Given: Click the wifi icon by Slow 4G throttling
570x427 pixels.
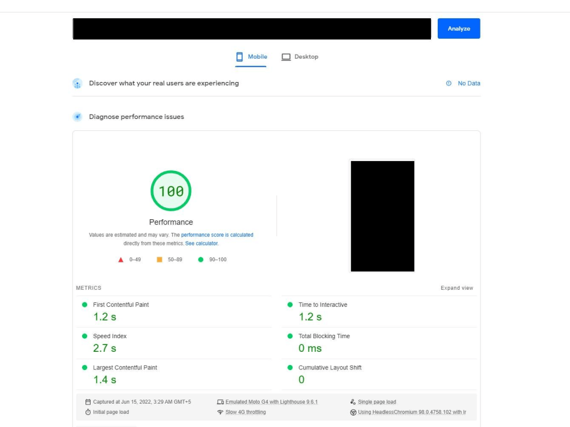Looking at the screenshot, I should pyautogui.click(x=220, y=412).
